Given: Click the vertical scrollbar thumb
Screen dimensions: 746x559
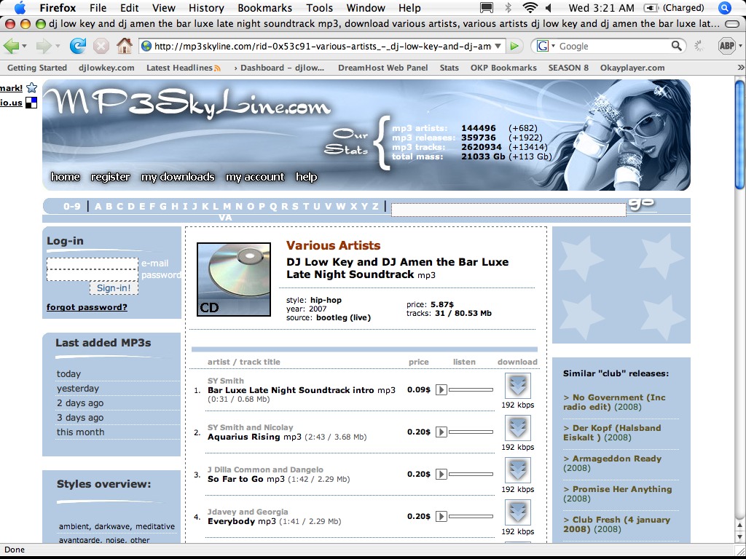Looking at the screenshot, I should pyautogui.click(x=740, y=135).
